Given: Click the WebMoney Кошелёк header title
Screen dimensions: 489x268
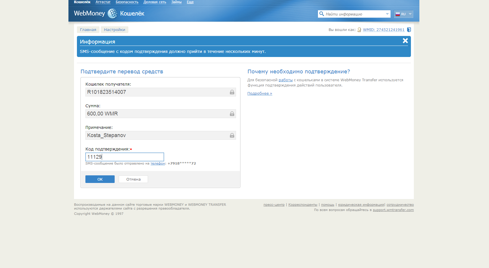Looking at the screenshot, I should [109, 13].
